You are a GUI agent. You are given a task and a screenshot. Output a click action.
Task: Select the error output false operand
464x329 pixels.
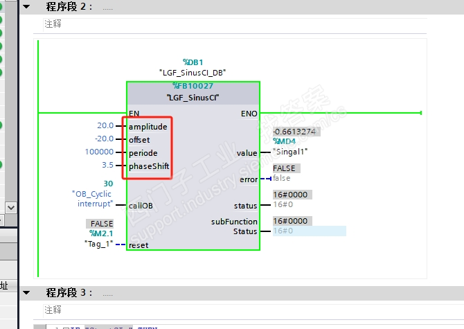(x=281, y=178)
